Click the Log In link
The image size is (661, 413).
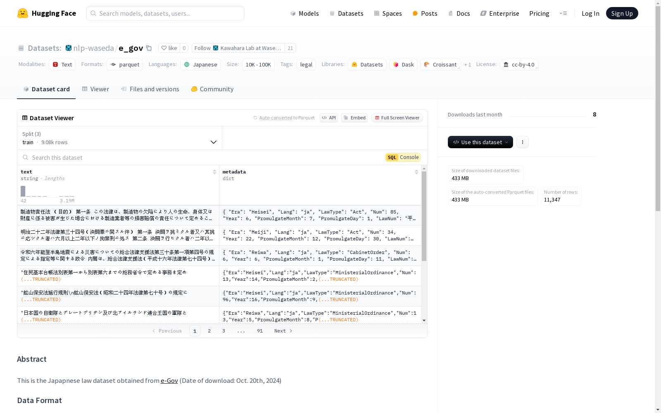point(590,13)
